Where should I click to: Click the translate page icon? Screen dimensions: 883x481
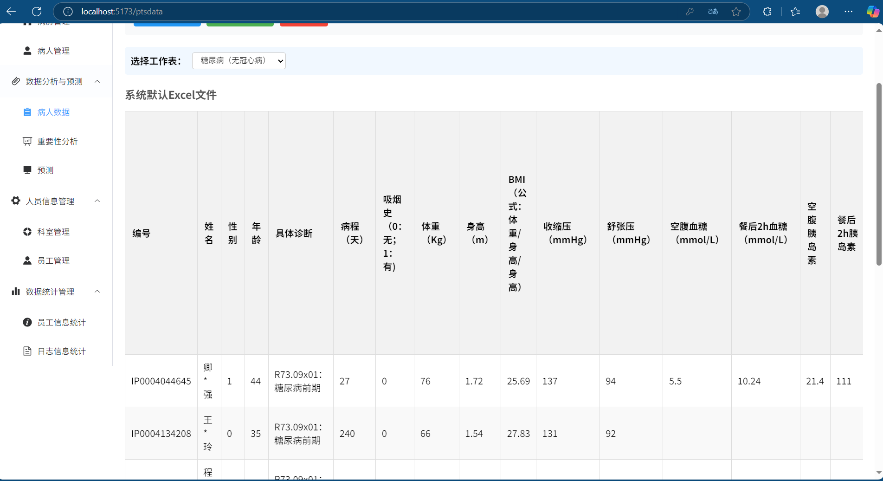pos(713,12)
